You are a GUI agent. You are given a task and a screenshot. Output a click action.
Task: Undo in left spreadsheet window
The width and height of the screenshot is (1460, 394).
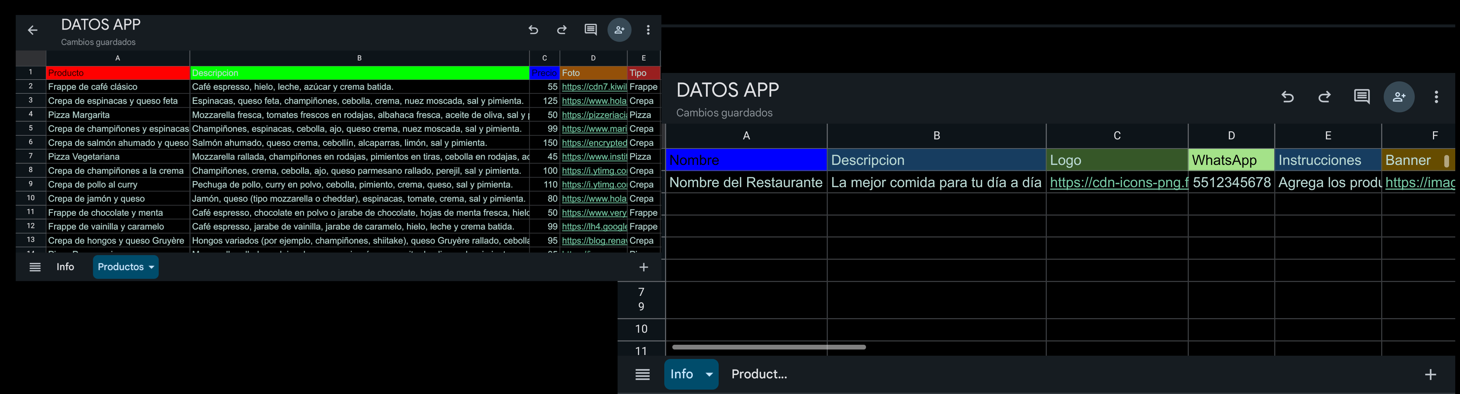(533, 30)
